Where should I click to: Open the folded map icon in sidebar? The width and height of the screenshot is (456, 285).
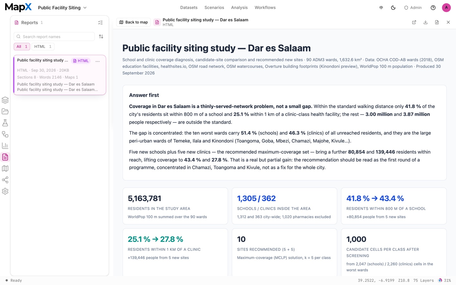pyautogui.click(x=5, y=168)
